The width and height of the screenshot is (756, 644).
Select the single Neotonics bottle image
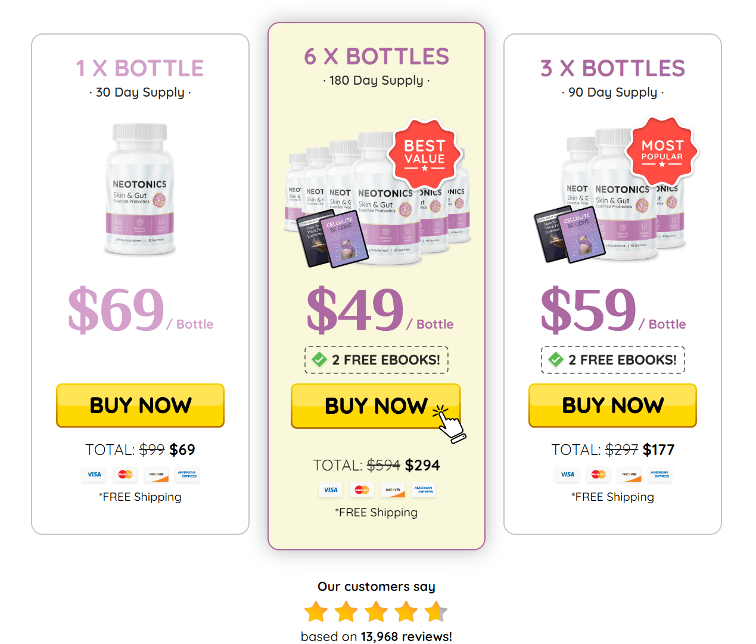pyautogui.click(x=140, y=190)
